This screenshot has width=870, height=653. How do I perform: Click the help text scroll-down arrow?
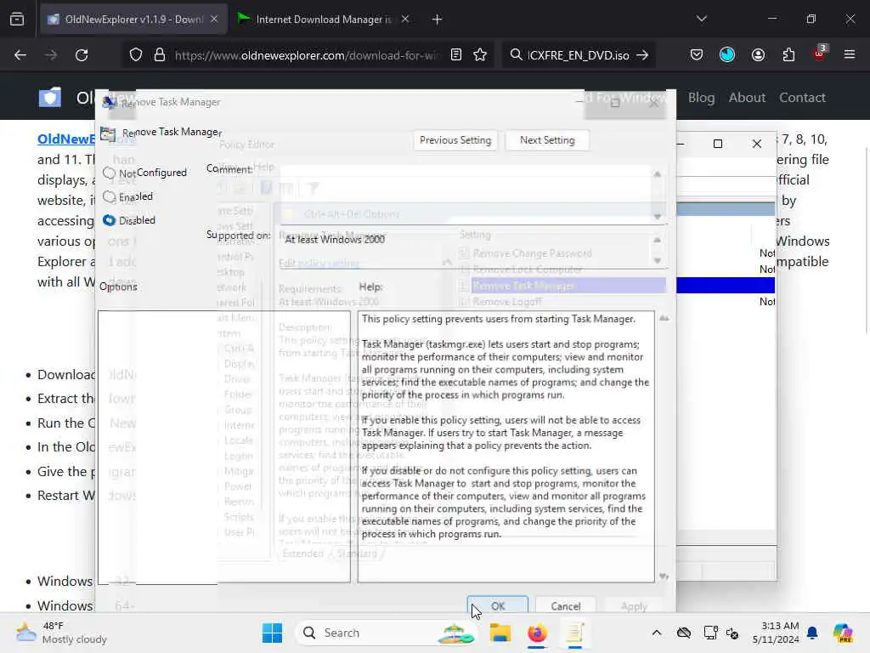tap(664, 576)
